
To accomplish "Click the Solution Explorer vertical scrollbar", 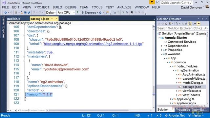I will [x=207, y=35].
